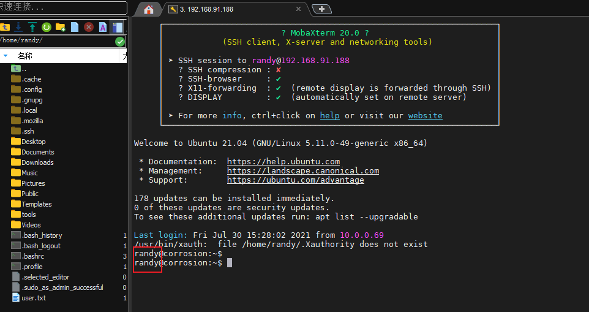The height and width of the screenshot is (312, 589).
Task: Click the upload files icon
Action: [x=32, y=27]
